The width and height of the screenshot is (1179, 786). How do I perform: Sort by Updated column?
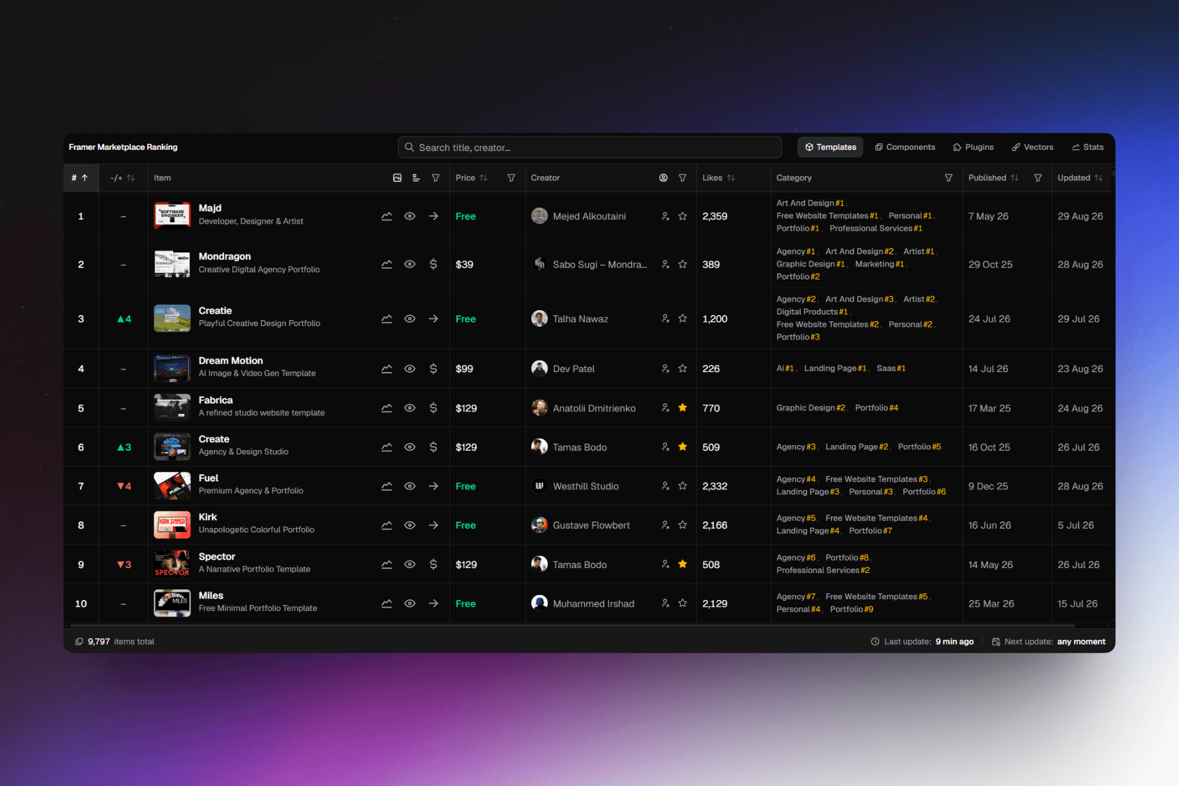(x=1080, y=178)
